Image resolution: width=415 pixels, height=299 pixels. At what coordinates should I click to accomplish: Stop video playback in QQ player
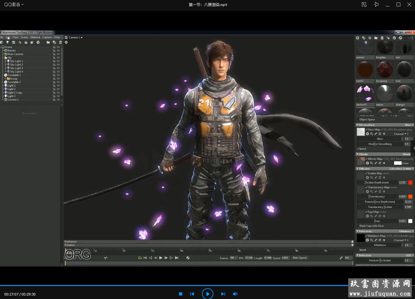(x=181, y=294)
